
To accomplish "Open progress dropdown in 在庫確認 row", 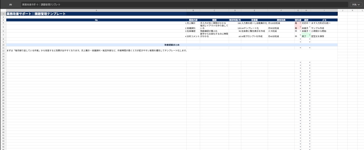I will pyautogui.click(x=310, y=31).
